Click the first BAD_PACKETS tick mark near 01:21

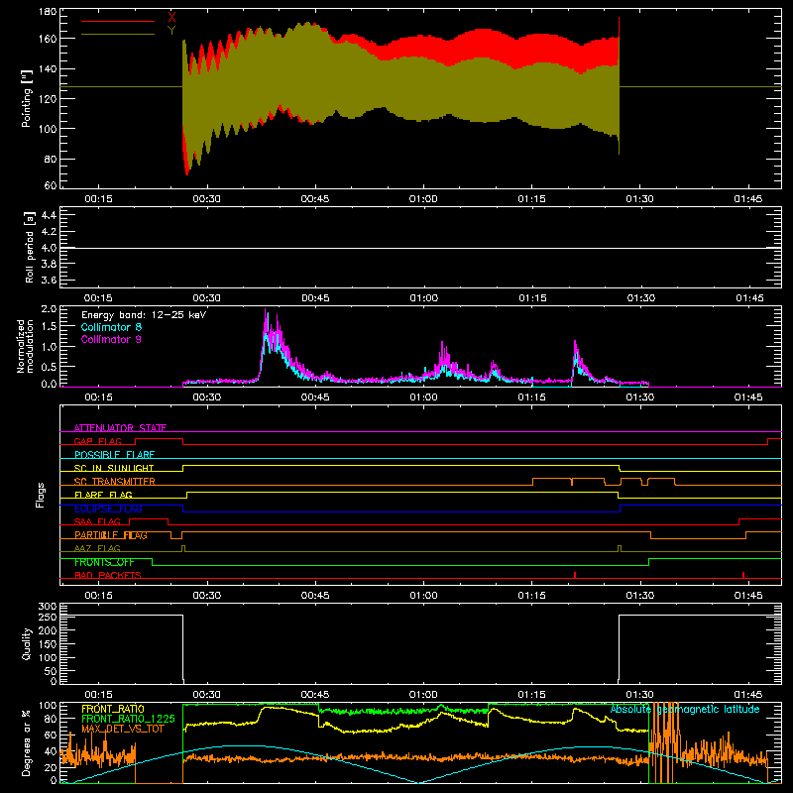pyautogui.click(x=575, y=575)
